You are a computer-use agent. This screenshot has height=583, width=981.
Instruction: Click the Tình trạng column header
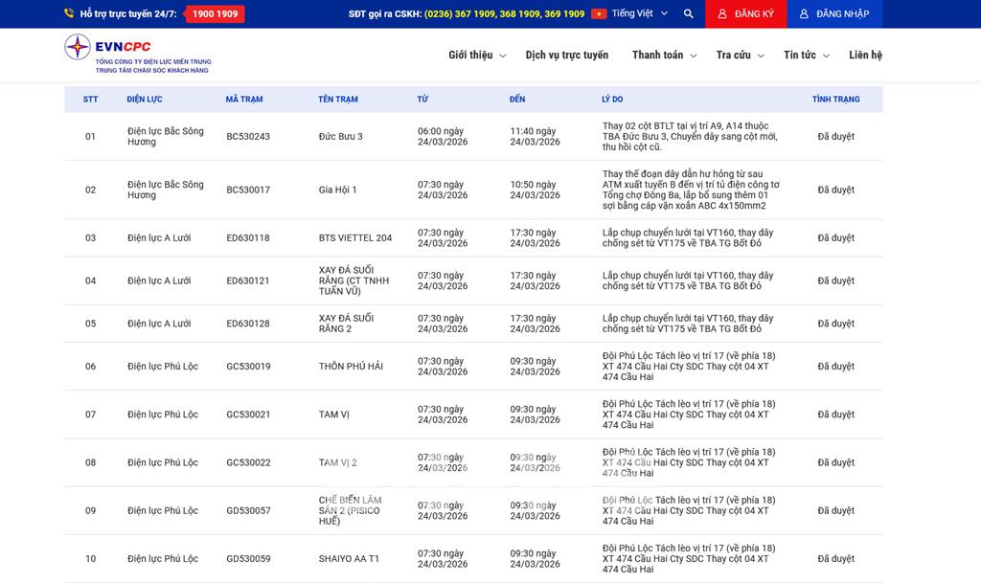[835, 100]
